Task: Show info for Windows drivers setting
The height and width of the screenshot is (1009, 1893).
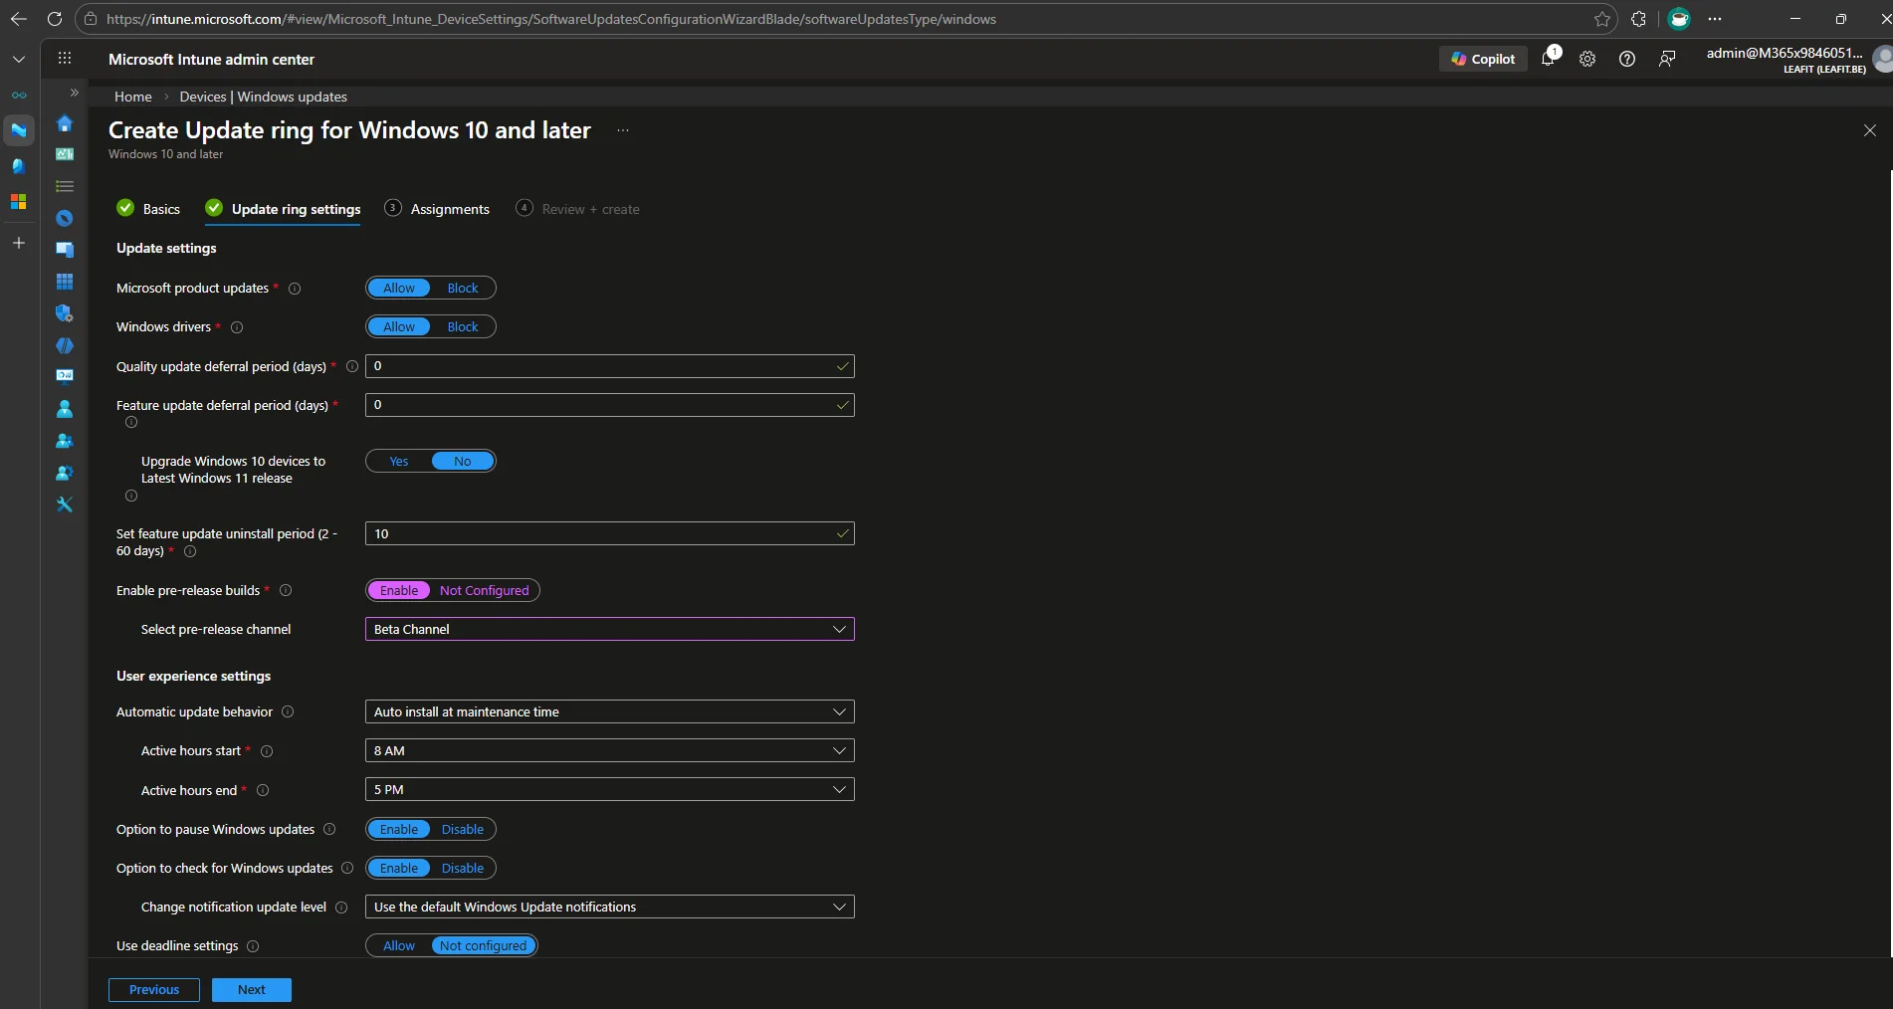Action: (237, 327)
